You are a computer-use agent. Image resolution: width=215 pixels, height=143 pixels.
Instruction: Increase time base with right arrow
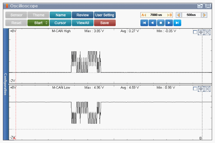point(205,15)
